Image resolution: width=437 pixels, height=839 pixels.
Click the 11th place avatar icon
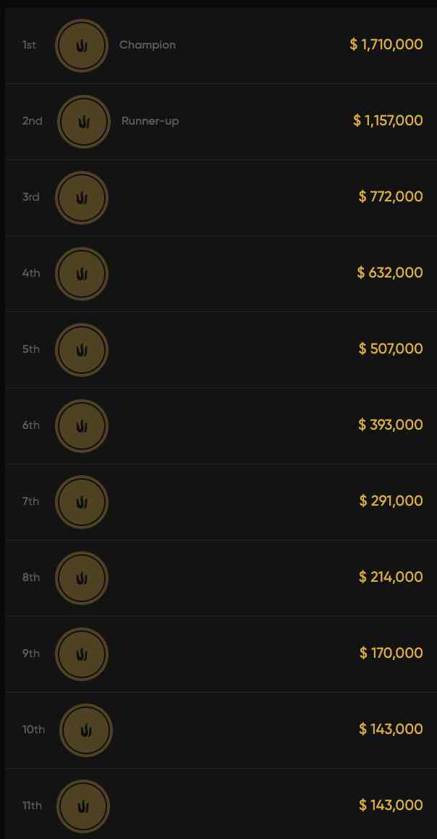coord(83,806)
